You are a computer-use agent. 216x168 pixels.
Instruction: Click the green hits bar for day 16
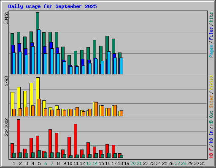107,43
